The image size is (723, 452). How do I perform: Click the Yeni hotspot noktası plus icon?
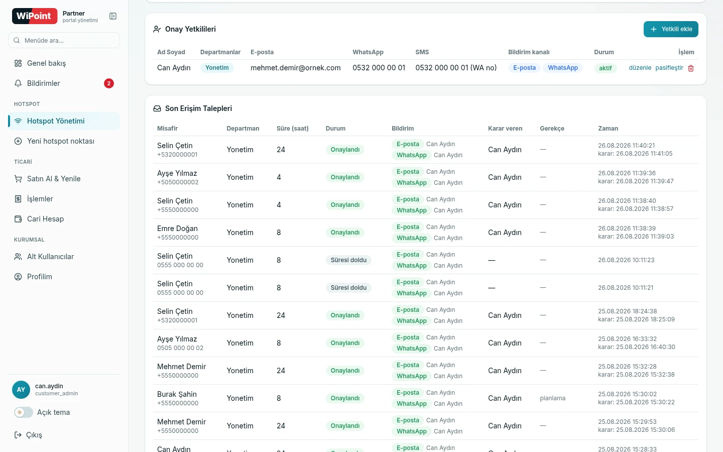point(18,141)
